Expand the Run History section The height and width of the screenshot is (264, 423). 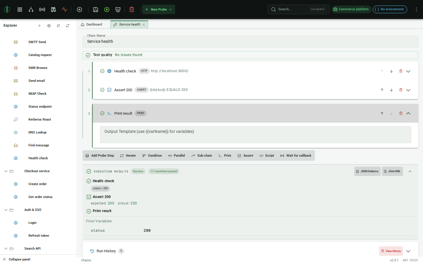[x=408, y=251]
